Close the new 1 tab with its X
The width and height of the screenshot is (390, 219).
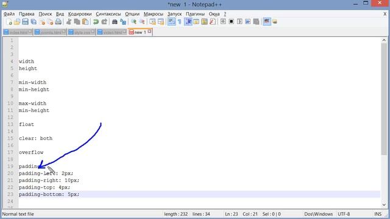point(149,32)
